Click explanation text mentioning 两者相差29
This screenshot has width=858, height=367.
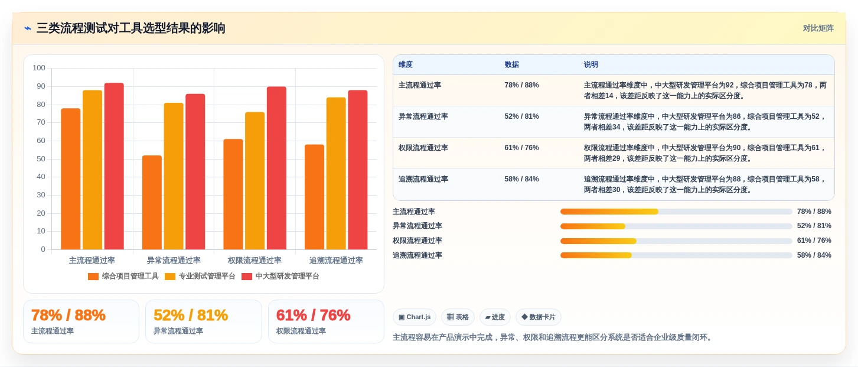(705, 153)
